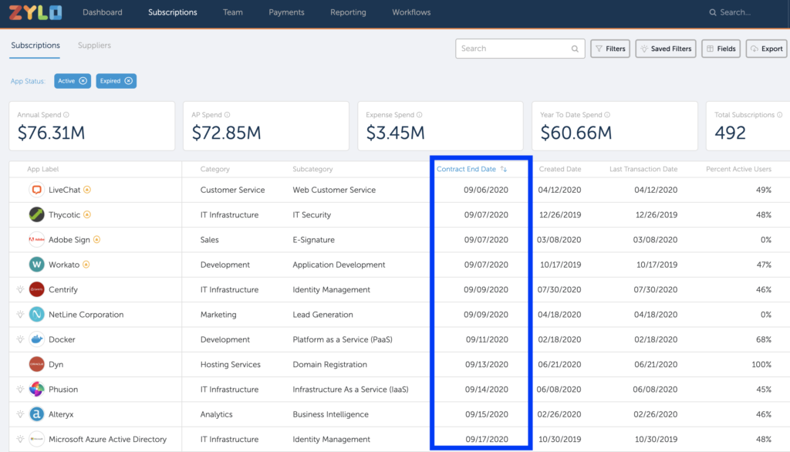Click the Expense Spend info icon

(419, 115)
